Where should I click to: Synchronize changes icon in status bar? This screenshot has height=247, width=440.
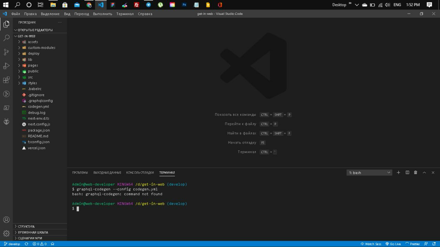click(26, 244)
